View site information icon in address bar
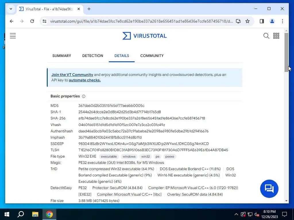Image resolution: width=294 pixels, height=220 pixels. pyautogui.click(x=45, y=21)
